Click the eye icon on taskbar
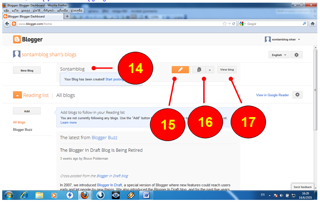Screen dimensions: 320x203 point(116,195)
